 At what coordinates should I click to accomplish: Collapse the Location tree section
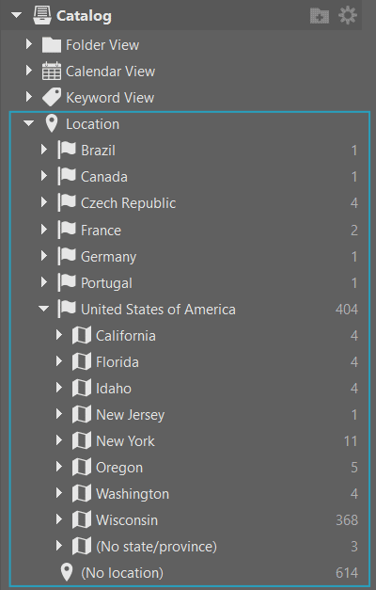[28, 123]
